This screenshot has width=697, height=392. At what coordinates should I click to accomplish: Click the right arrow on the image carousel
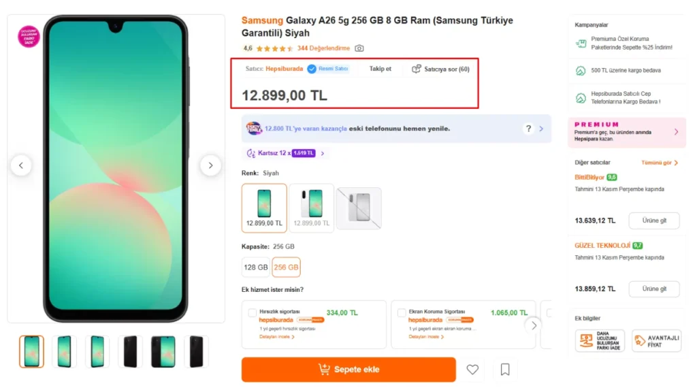pyautogui.click(x=211, y=165)
